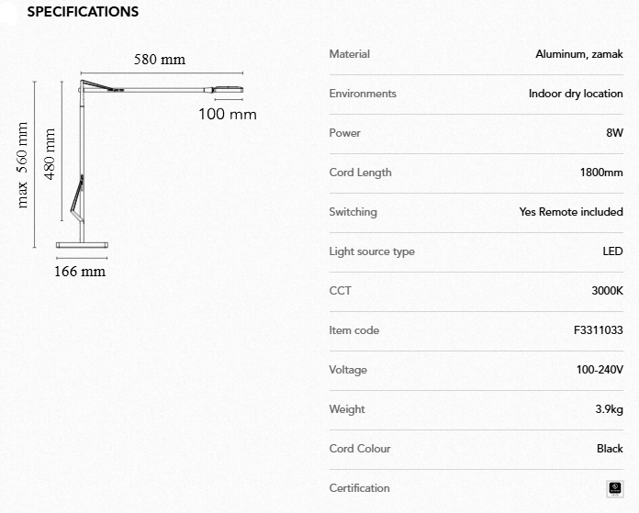
Task: Click the 100 mm lamp head dimension
Action: coord(228,115)
